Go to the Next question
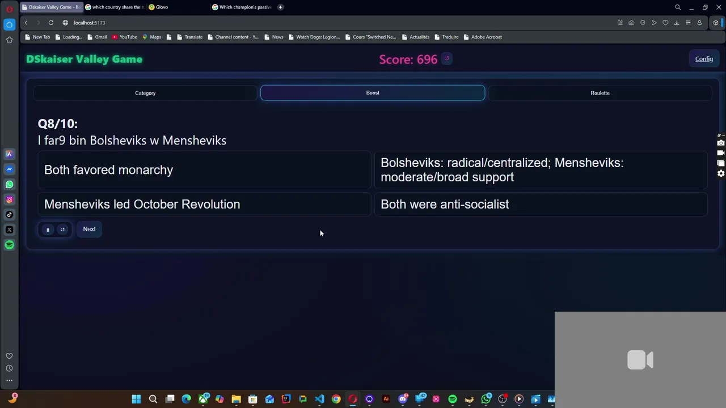726x408 pixels. (x=89, y=229)
